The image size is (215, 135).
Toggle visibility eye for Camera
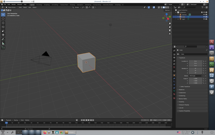tap(204, 15)
